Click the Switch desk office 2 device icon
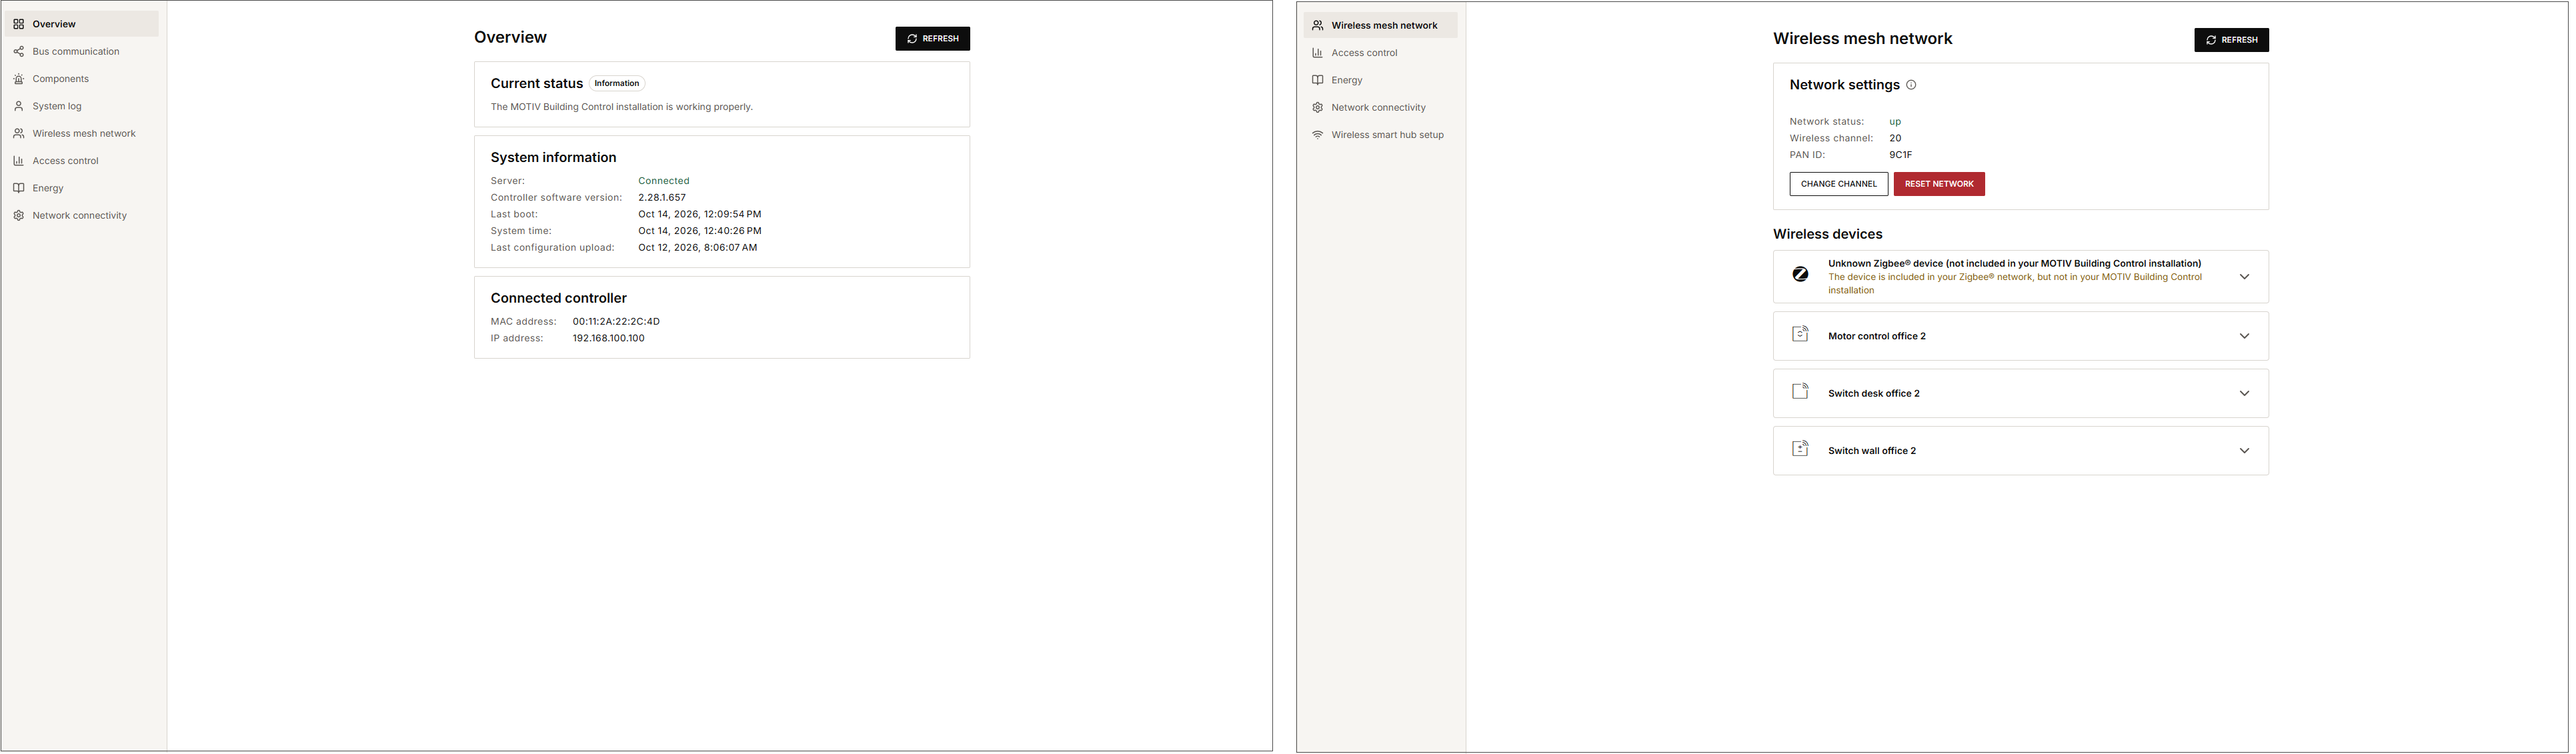The height and width of the screenshot is (754, 2576). pyautogui.click(x=1800, y=391)
